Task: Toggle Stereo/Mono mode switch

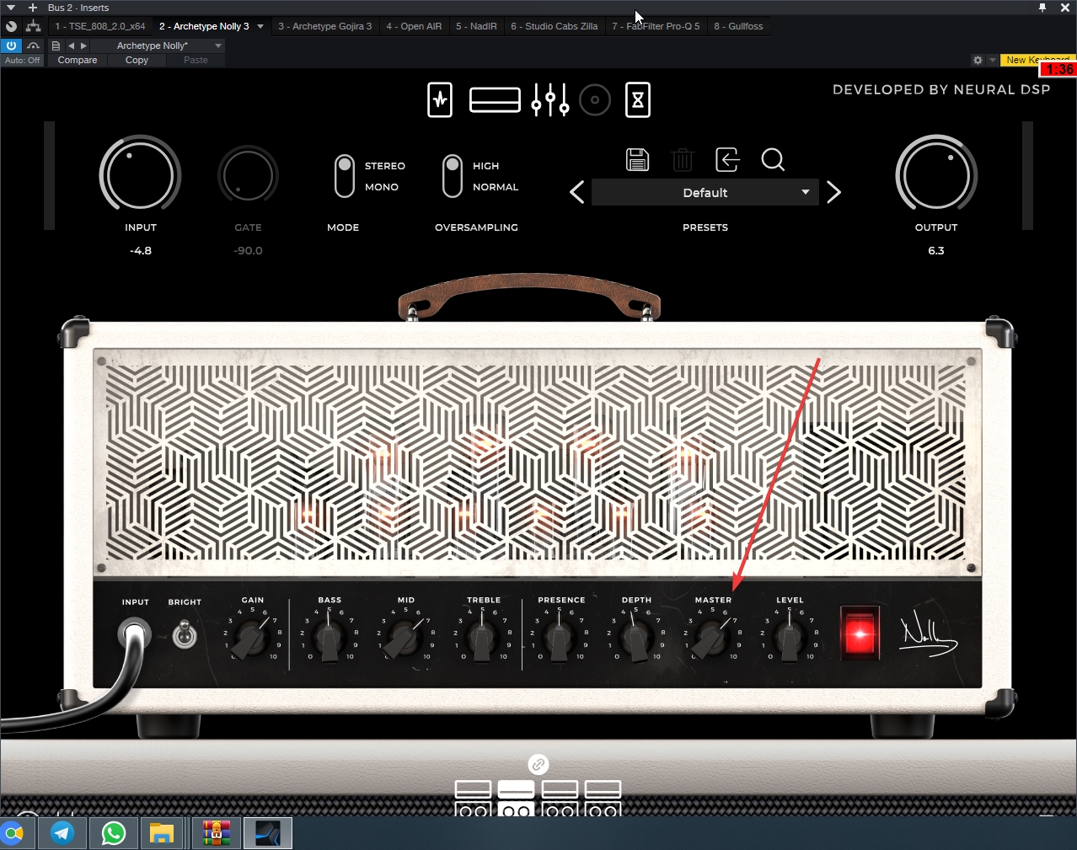Action: pyautogui.click(x=344, y=176)
